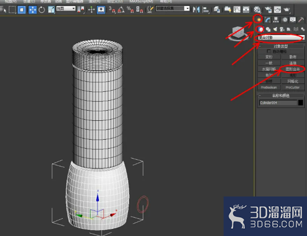
Task: Click the Select and Manipulate icon
Action: 91,9
